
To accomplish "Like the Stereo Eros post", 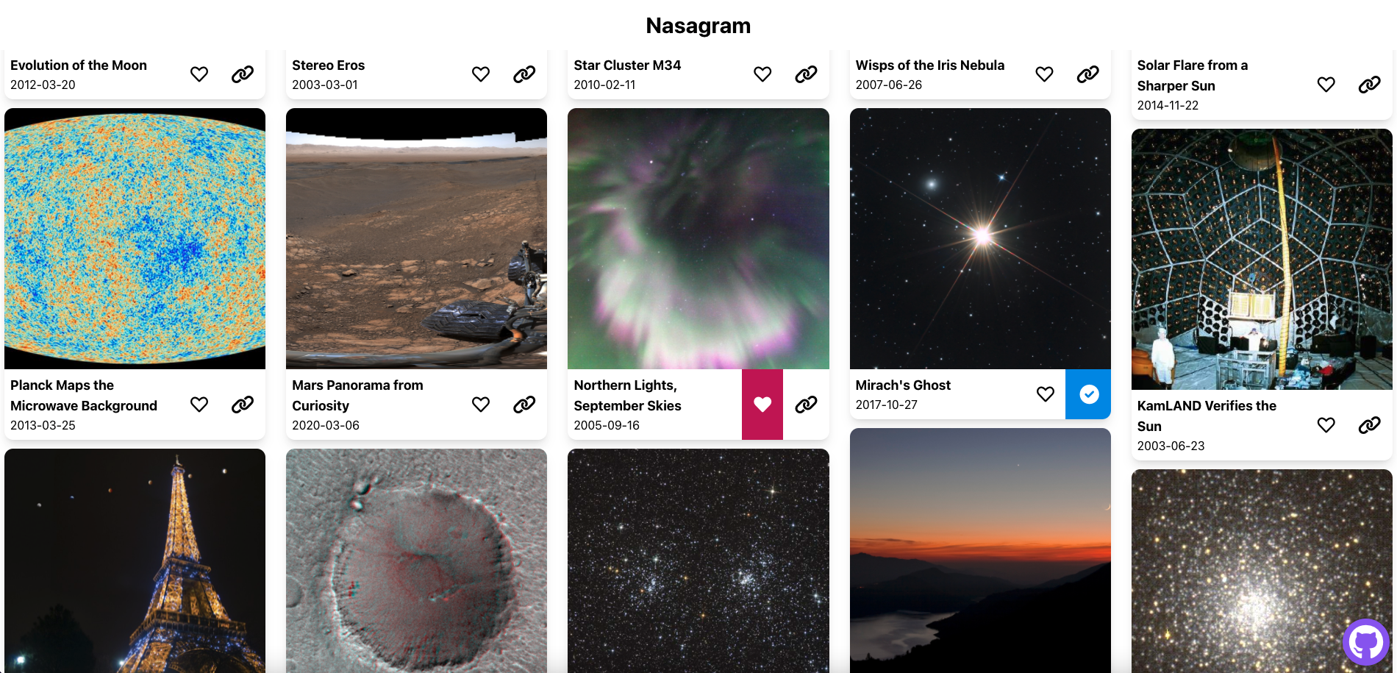I will 481,74.
